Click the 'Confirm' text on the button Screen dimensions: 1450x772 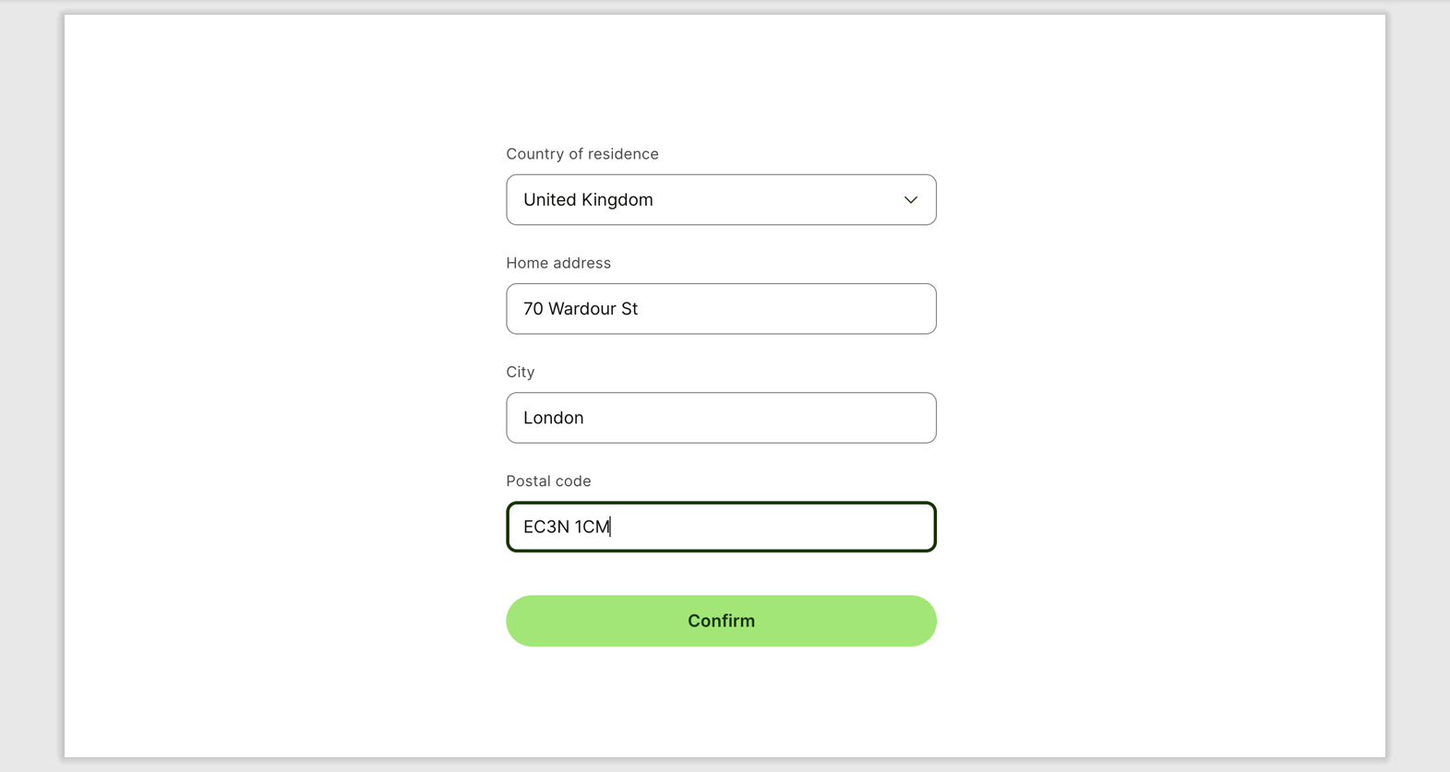[721, 621]
